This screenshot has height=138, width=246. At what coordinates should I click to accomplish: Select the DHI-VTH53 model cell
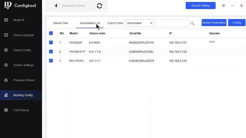(77, 61)
